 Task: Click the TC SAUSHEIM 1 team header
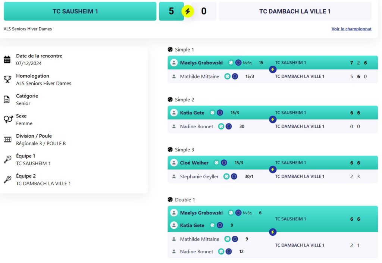(x=80, y=11)
